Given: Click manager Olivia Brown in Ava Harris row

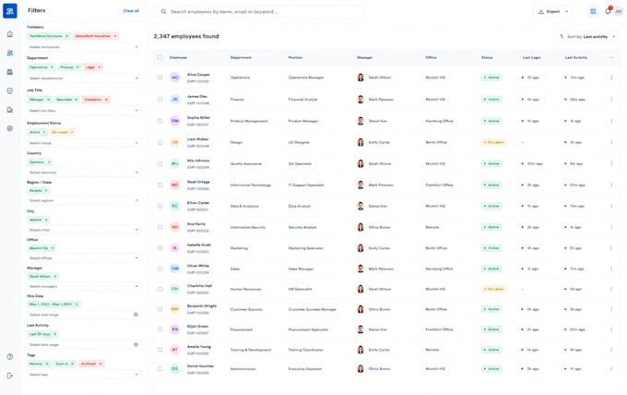Looking at the screenshot, I should click(379, 227).
